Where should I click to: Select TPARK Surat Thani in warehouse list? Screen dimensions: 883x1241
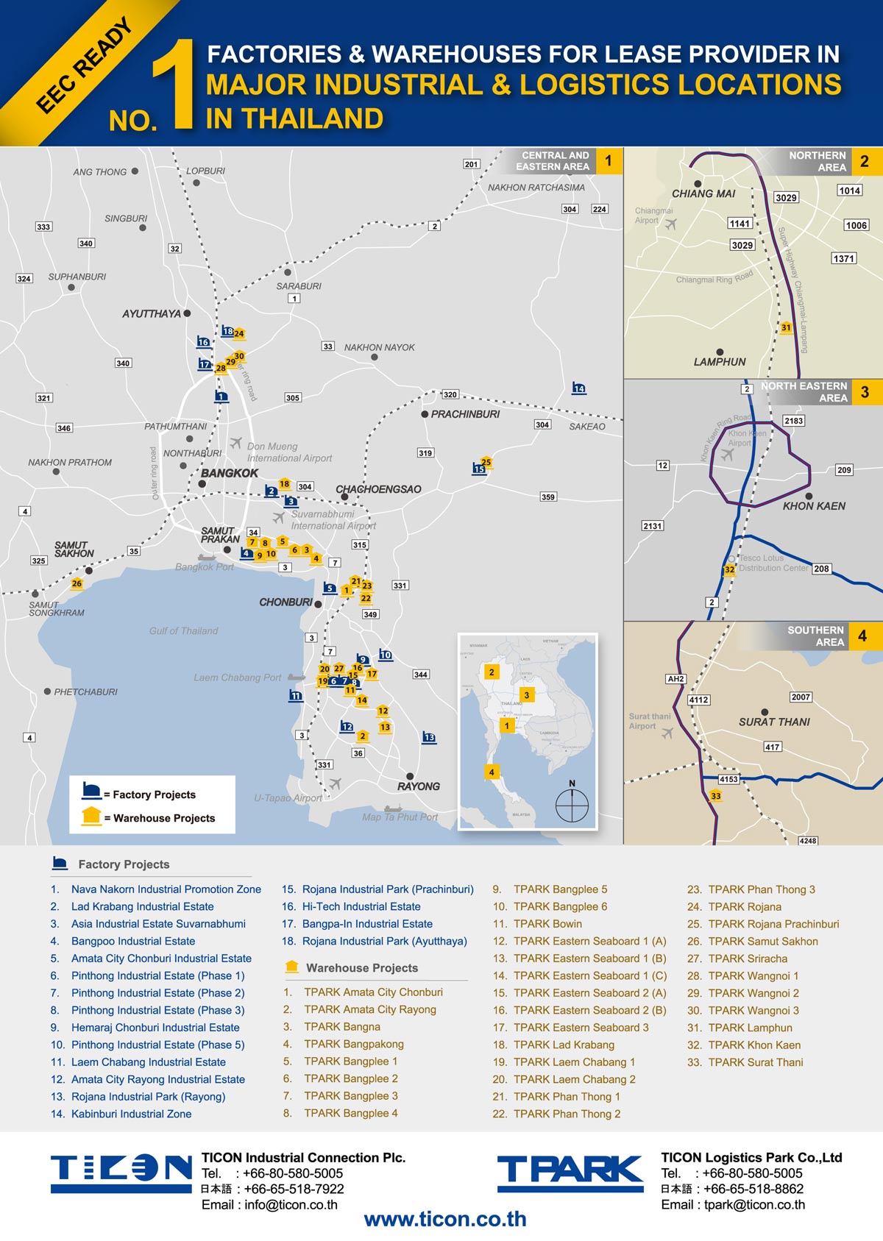(x=755, y=1062)
